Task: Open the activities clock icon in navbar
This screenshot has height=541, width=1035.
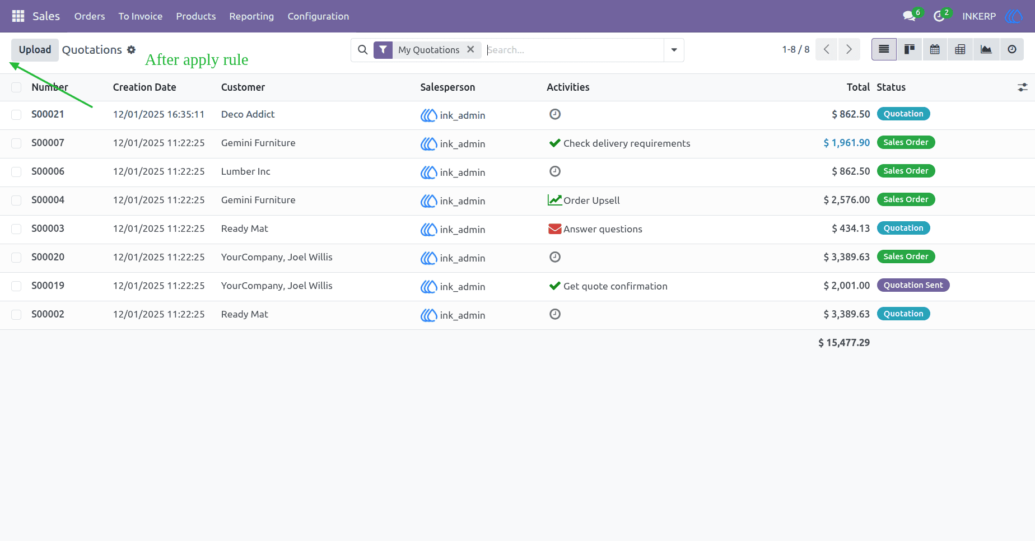Action: [939, 16]
